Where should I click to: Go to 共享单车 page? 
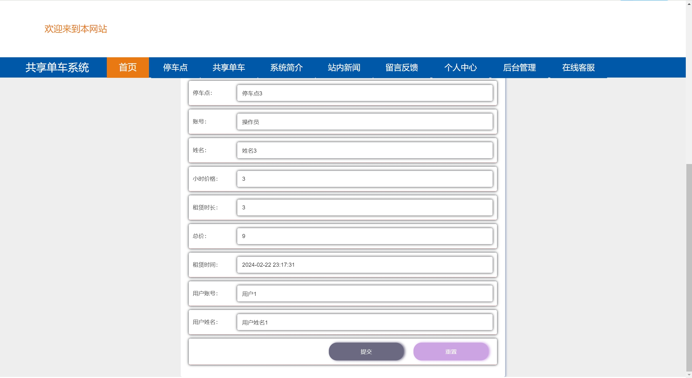pos(229,67)
